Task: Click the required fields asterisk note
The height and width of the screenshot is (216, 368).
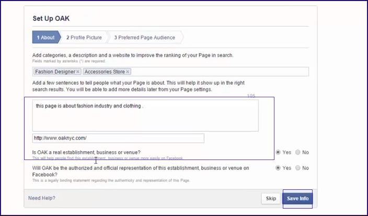Action: pyautogui.click(x=69, y=61)
